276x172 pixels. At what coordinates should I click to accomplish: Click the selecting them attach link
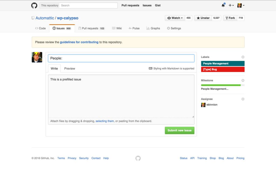tap(105, 121)
